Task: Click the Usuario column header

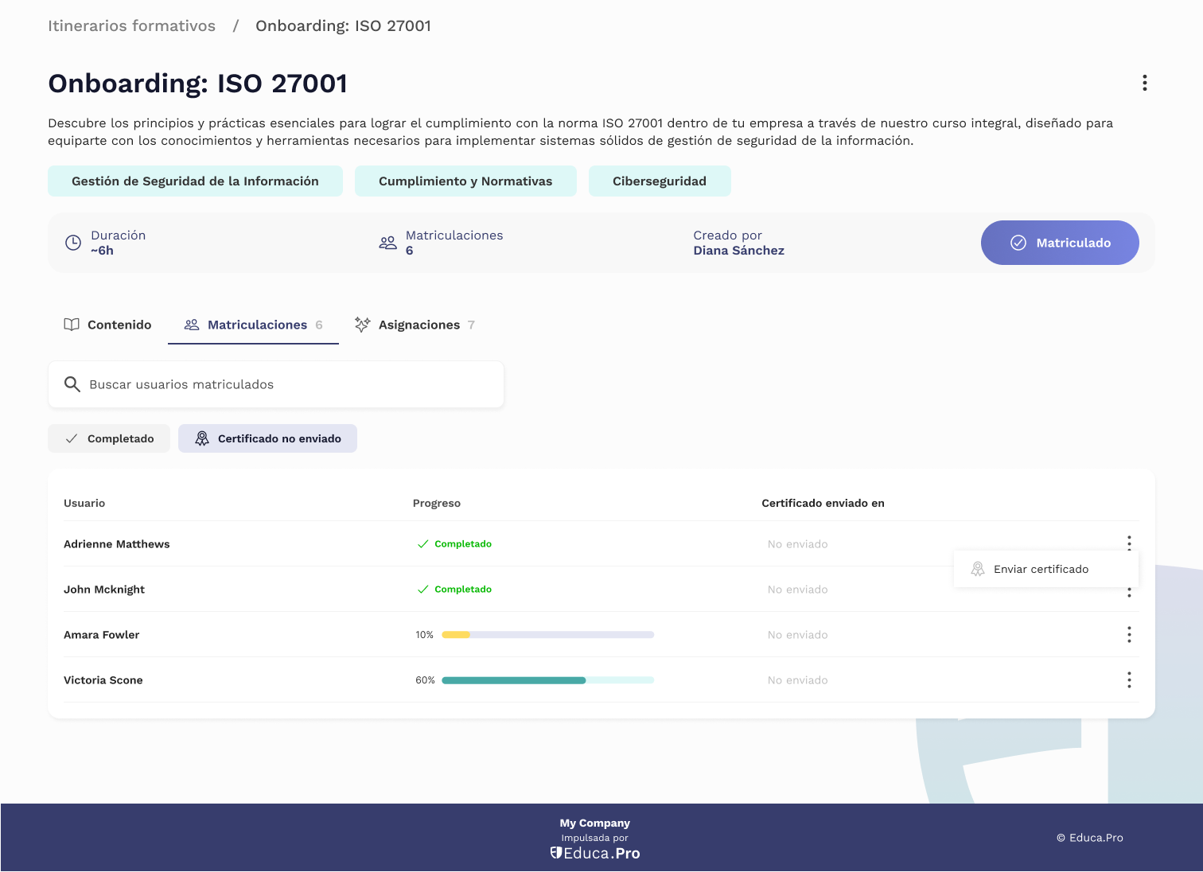Action: (x=84, y=503)
